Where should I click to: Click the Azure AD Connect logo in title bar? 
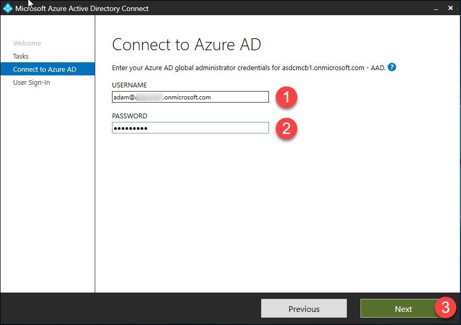click(7, 8)
